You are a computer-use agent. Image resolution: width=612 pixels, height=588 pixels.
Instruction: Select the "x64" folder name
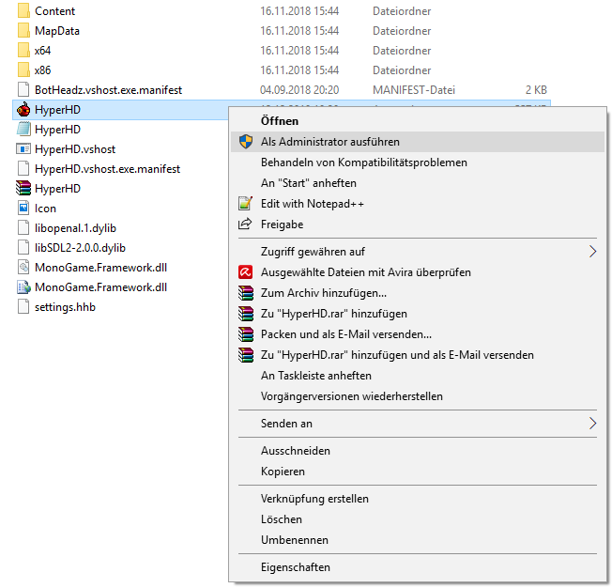42,51
